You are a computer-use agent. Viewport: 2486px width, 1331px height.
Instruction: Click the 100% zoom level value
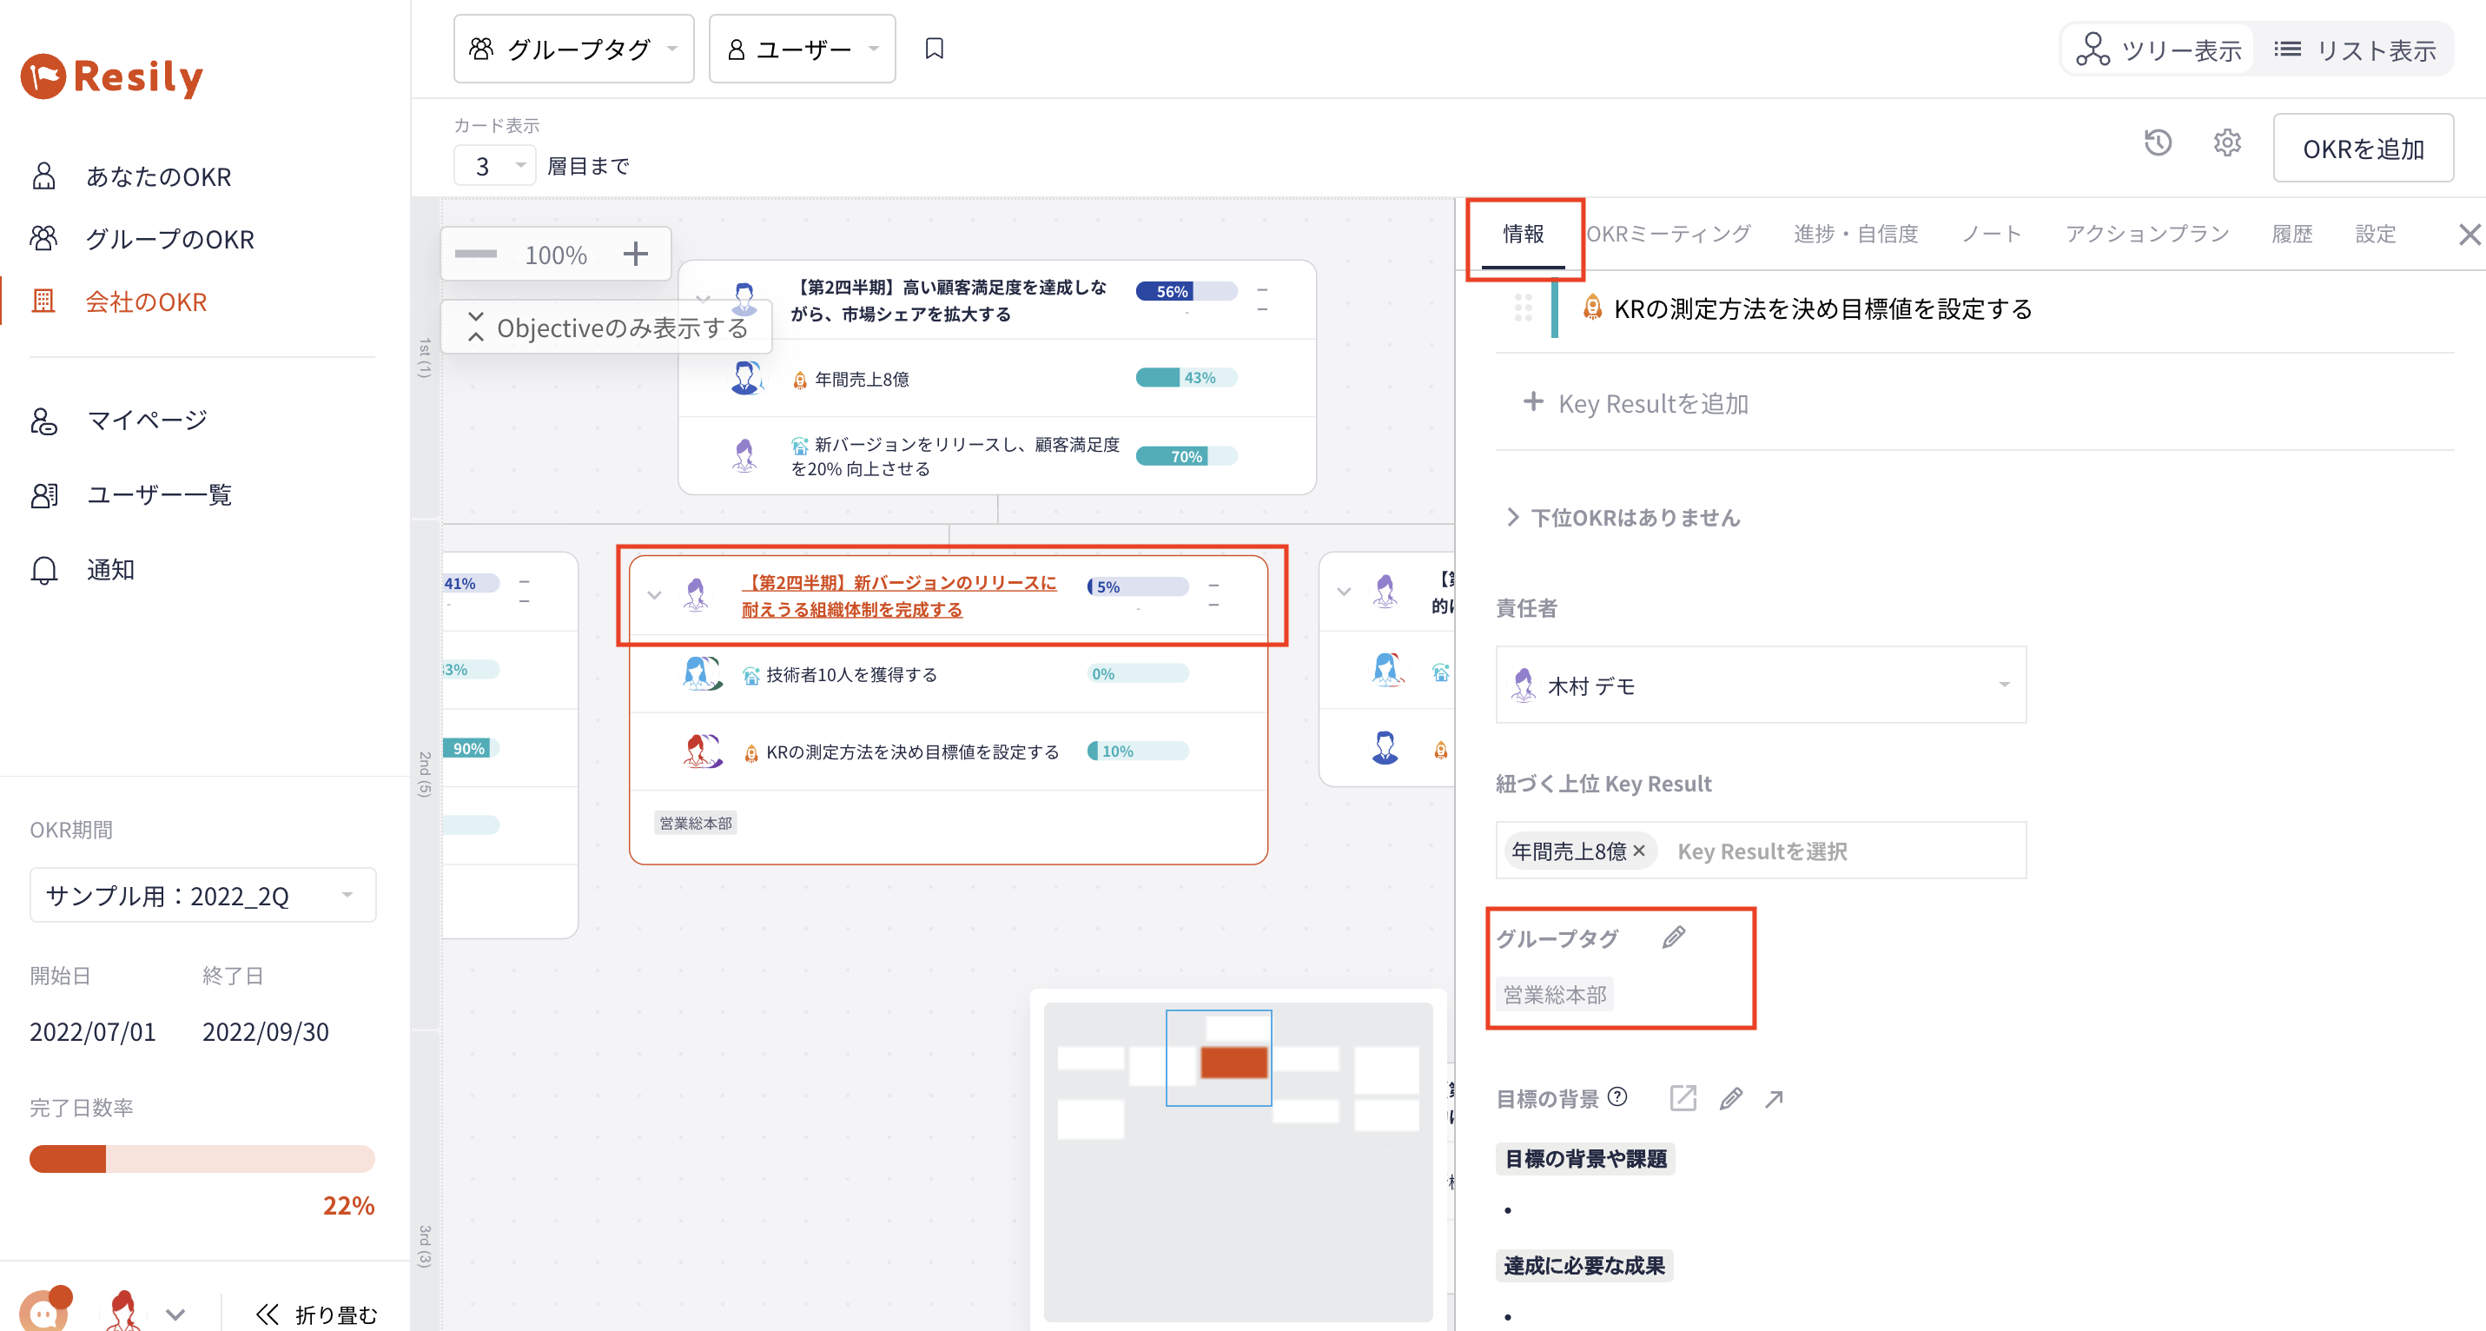point(555,255)
